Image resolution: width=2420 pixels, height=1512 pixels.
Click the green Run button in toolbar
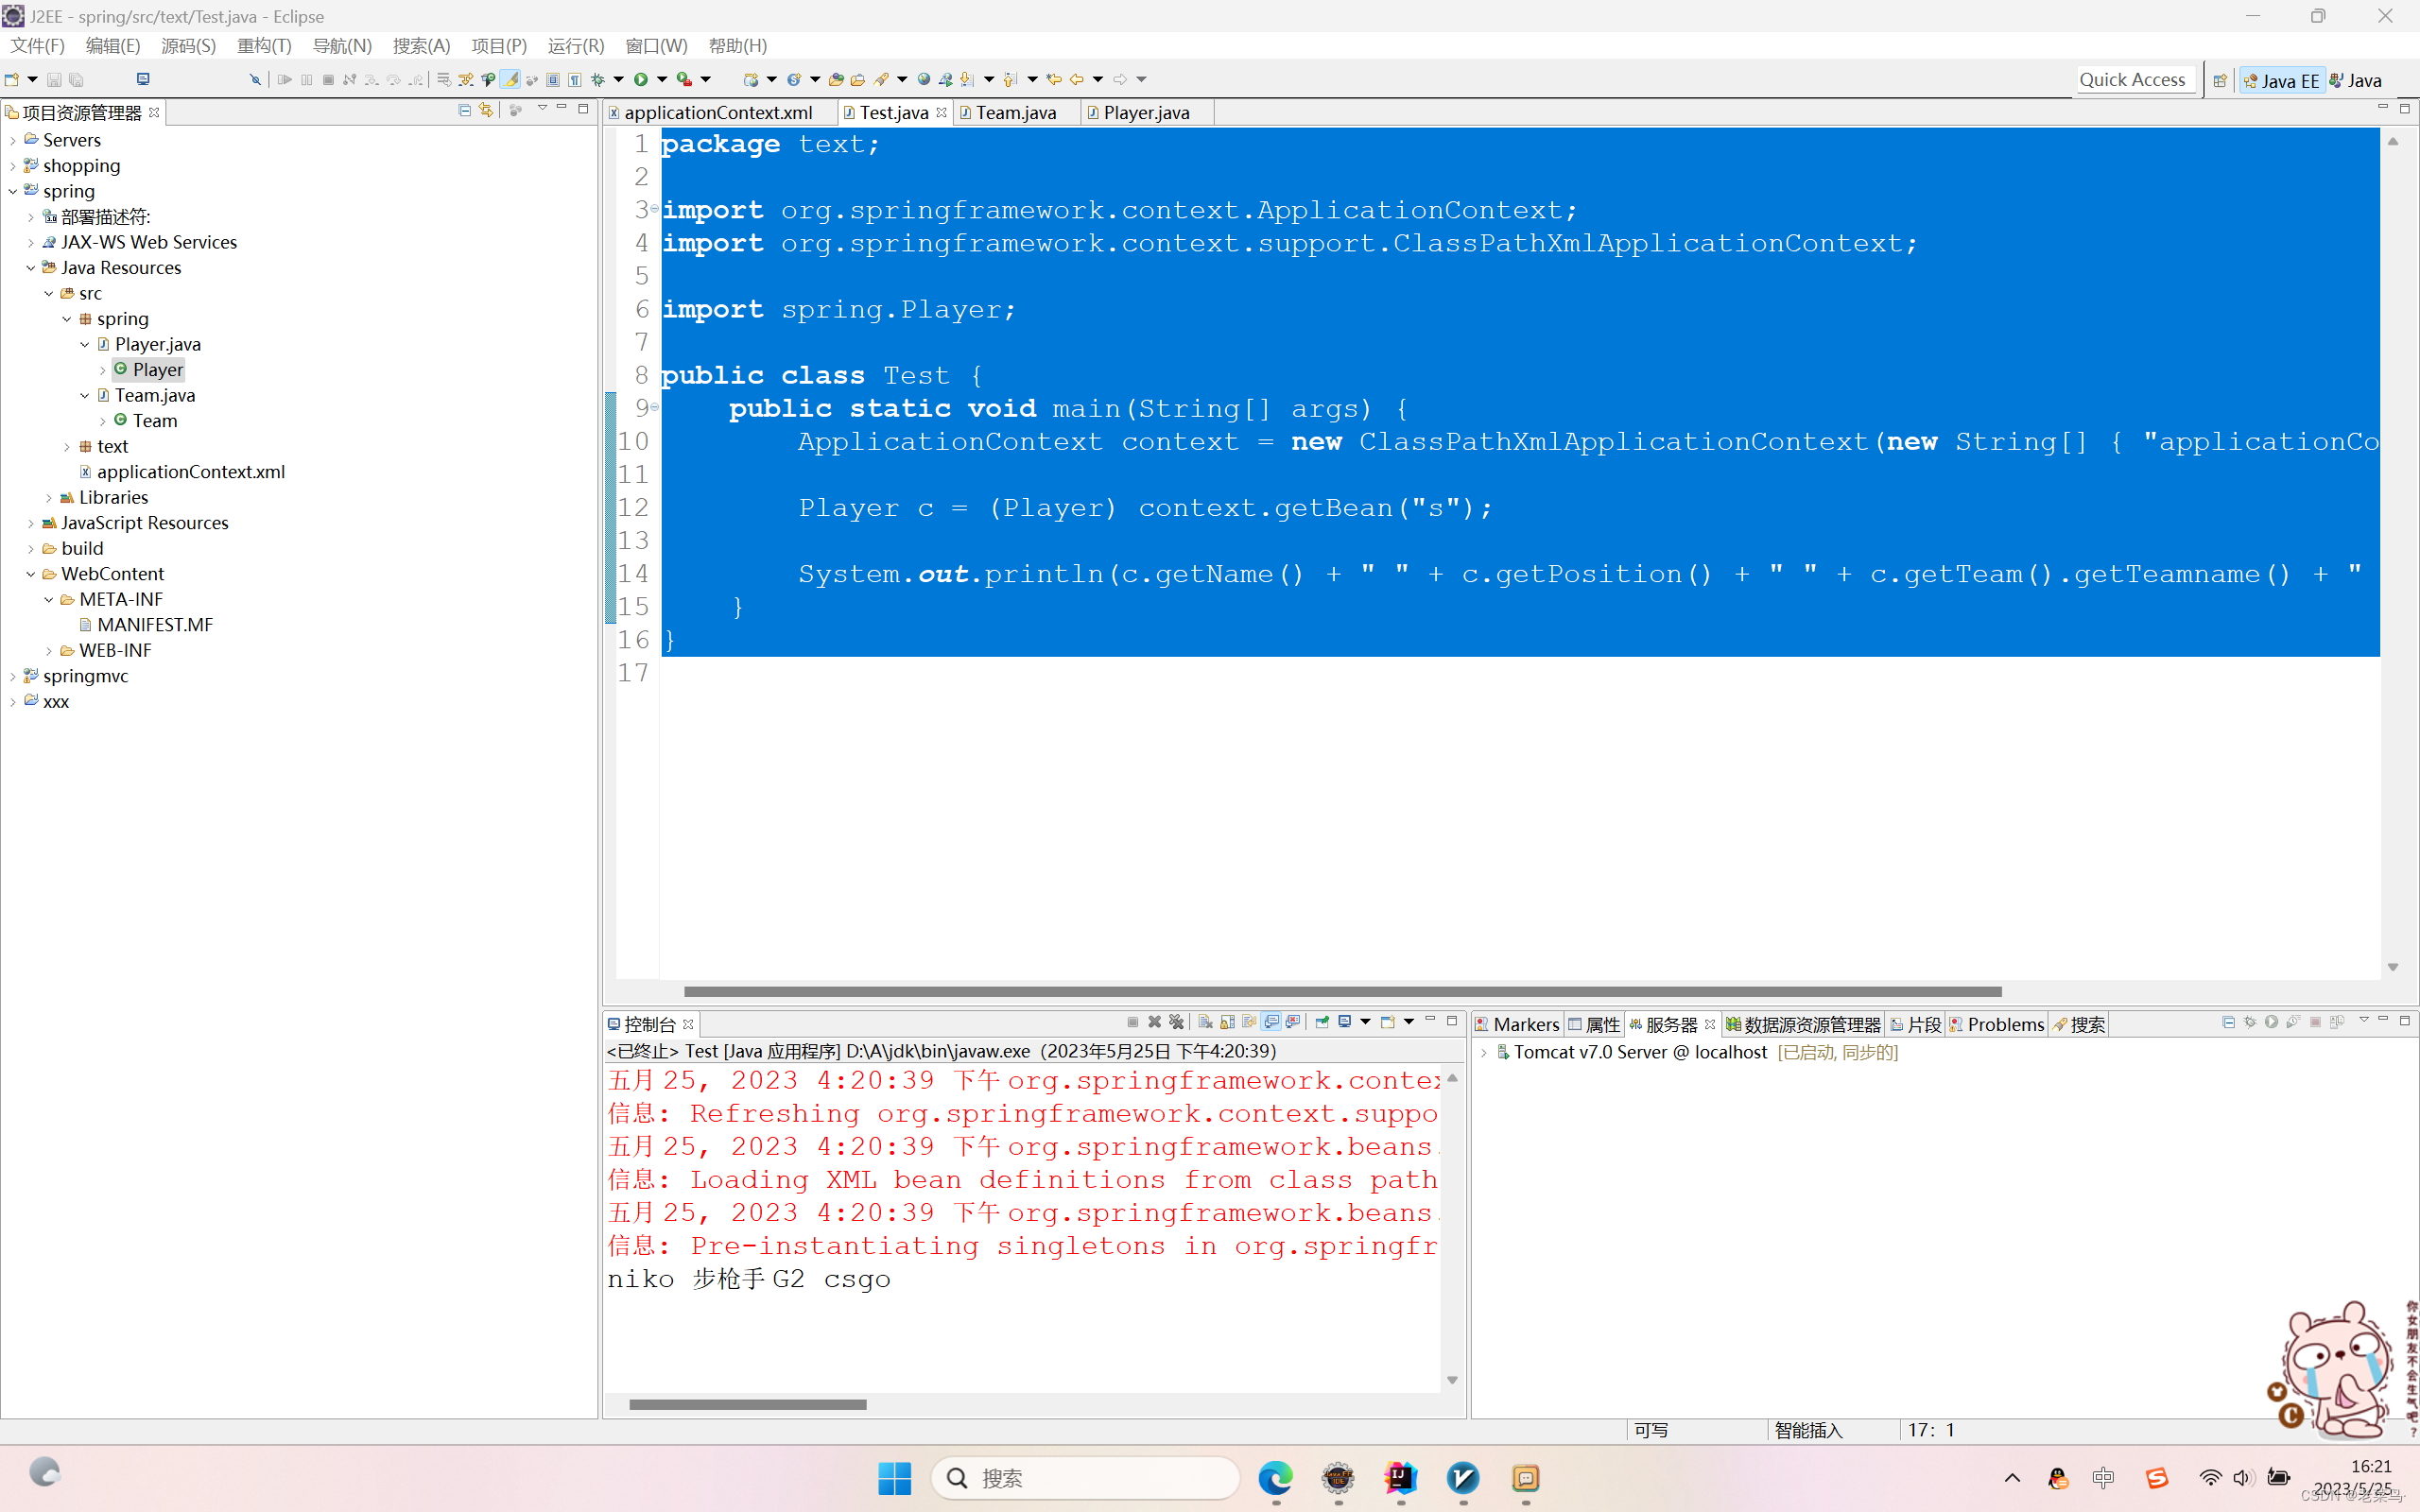pos(641,79)
